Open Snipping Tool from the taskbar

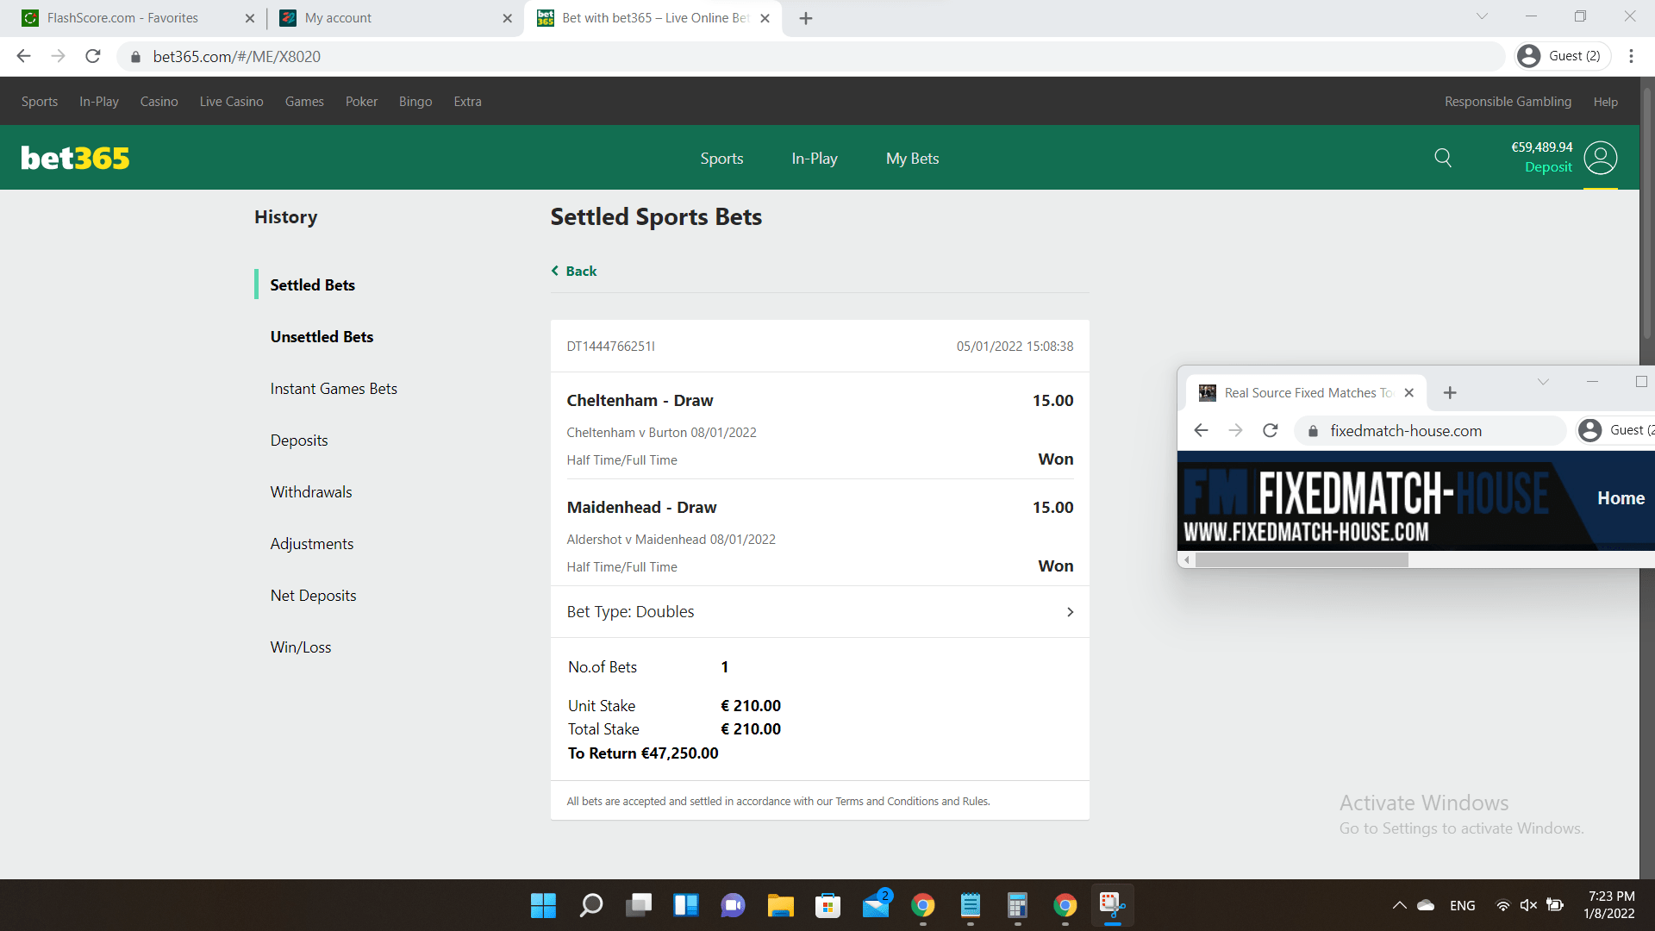[x=1112, y=905]
